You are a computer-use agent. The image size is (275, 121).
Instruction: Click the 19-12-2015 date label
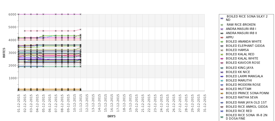(130, 103)
